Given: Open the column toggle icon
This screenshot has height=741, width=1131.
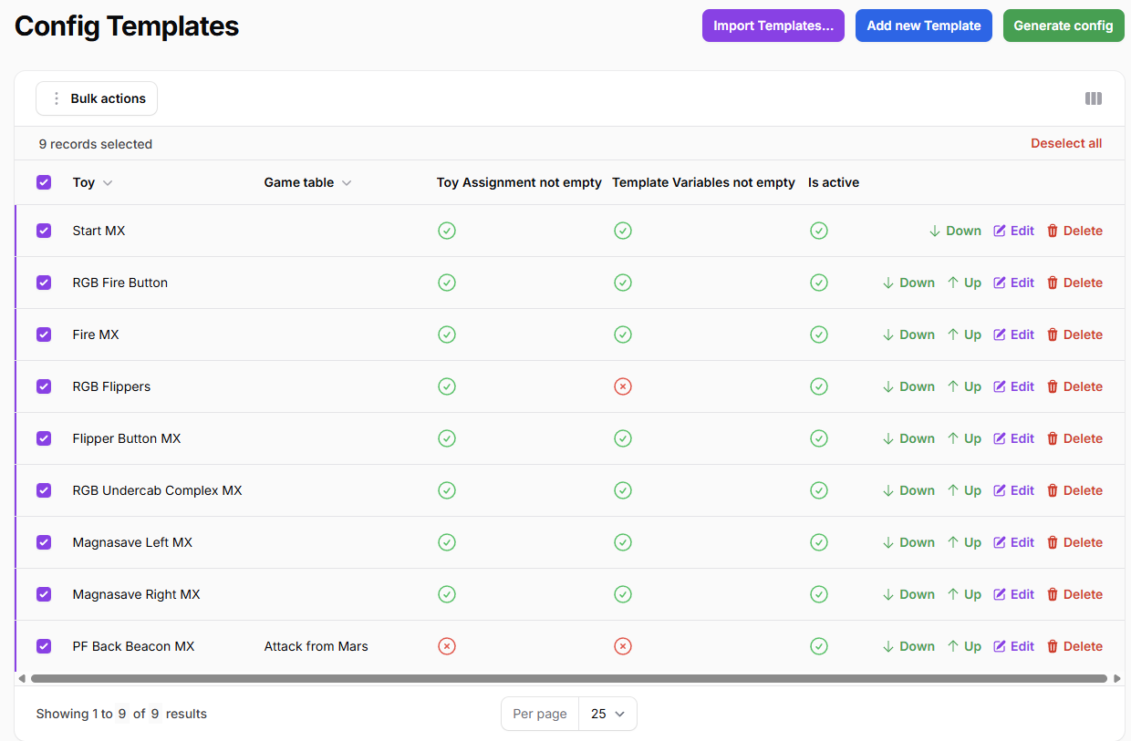Looking at the screenshot, I should tap(1093, 98).
